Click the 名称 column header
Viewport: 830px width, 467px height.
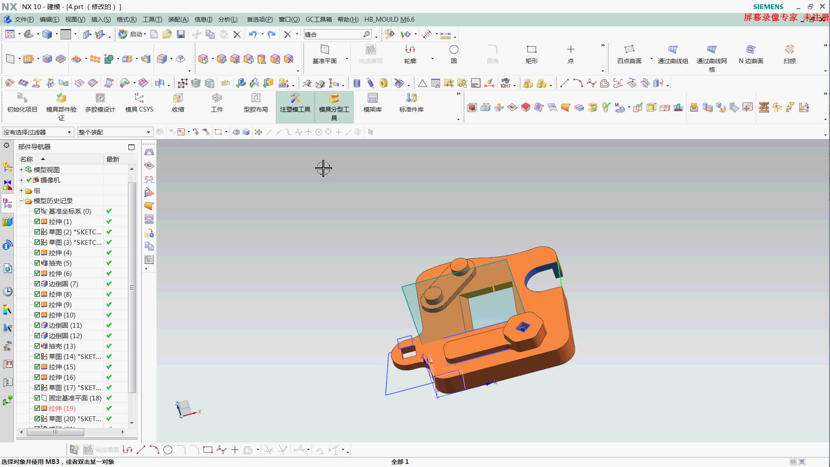coord(26,159)
